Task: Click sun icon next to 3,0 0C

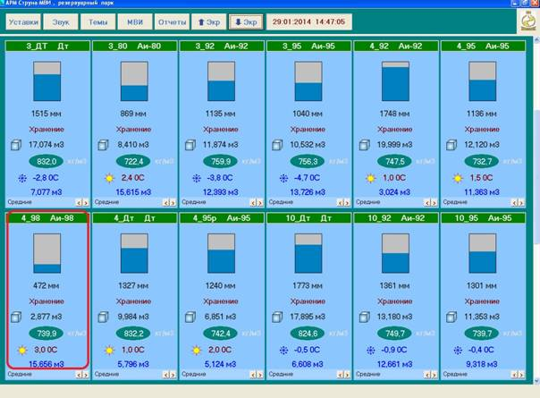Action: point(22,350)
